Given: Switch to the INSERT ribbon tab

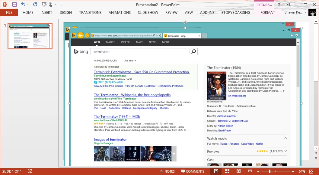Looking at the screenshot, I should (x=46, y=12).
